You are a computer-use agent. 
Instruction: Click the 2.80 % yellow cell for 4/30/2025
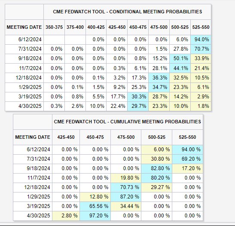pyautogui.click(x=66, y=216)
